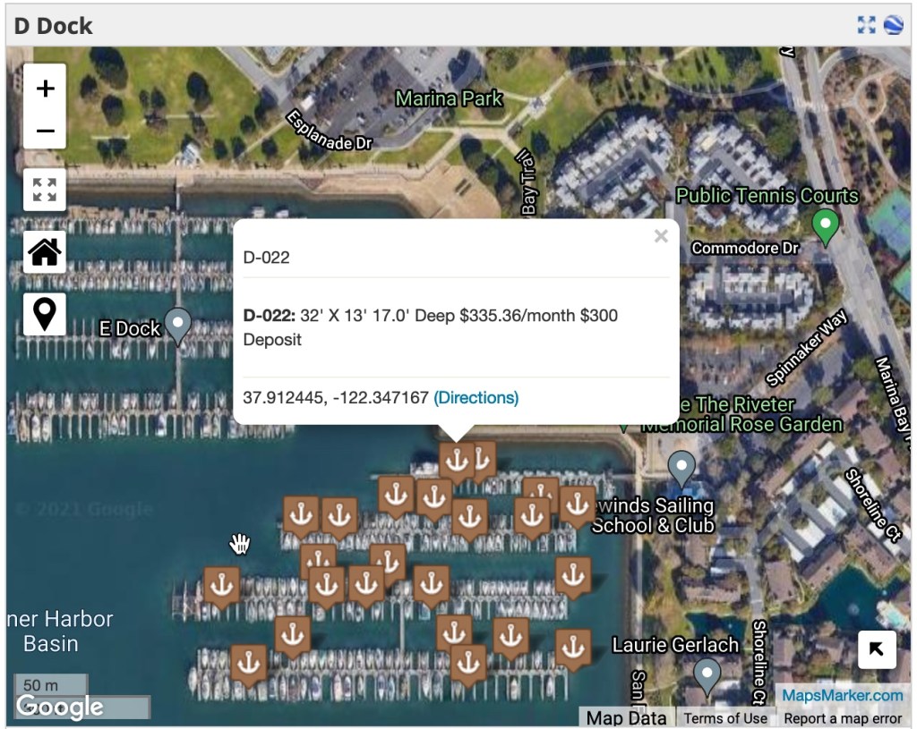Open Google Earth globe icon in header
This screenshot has width=917, height=729.
point(893,25)
